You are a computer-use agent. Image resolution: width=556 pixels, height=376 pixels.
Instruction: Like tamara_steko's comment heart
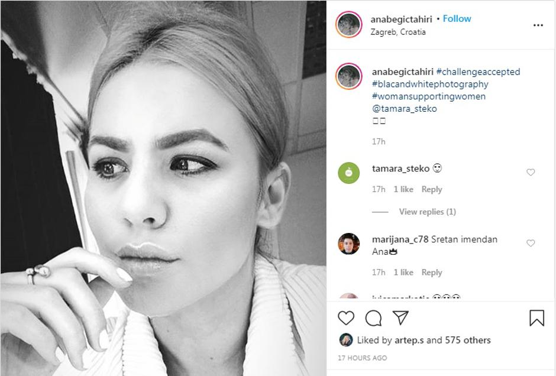531,172
